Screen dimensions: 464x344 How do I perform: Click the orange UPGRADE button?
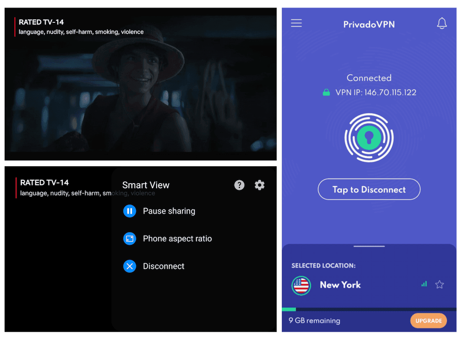429,321
